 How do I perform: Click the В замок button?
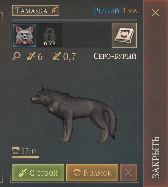click(92, 173)
